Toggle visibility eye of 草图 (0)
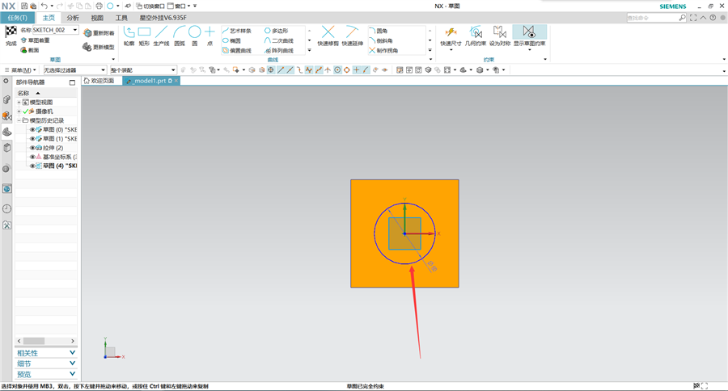728x391 pixels. [x=32, y=130]
